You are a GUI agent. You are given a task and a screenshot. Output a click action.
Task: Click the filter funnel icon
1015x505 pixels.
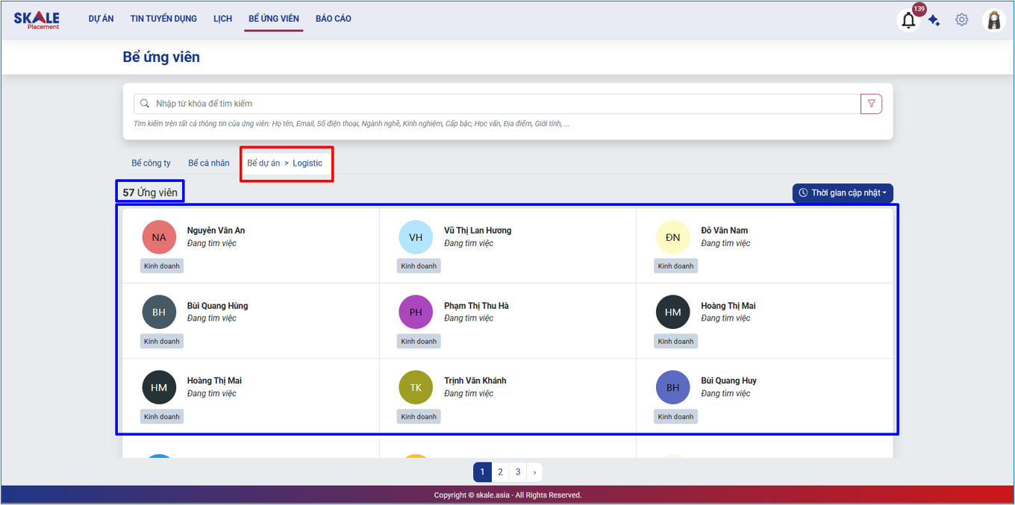[x=871, y=104]
